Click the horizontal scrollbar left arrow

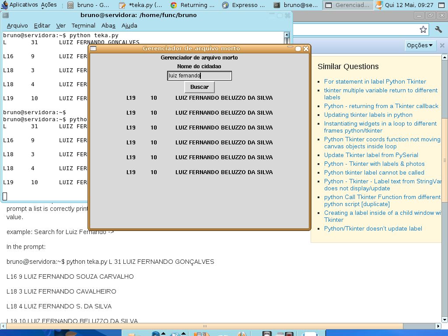click(3, 326)
